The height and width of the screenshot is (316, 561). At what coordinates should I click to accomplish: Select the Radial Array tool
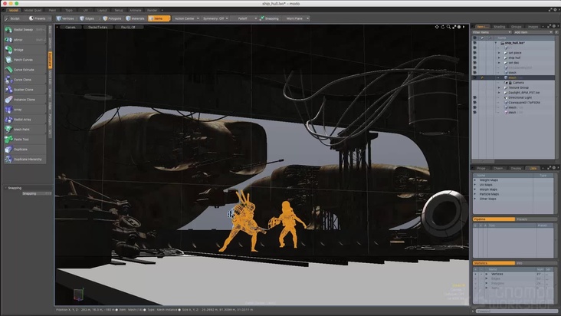24,119
